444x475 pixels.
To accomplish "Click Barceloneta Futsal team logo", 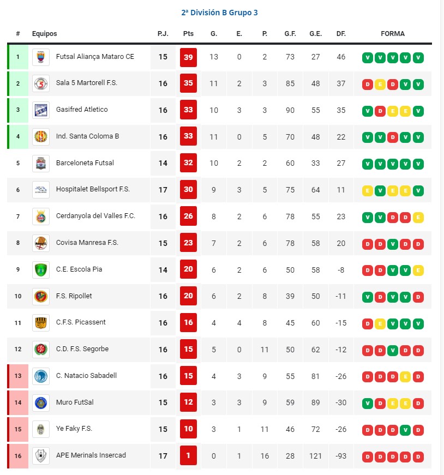I will click(41, 164).
